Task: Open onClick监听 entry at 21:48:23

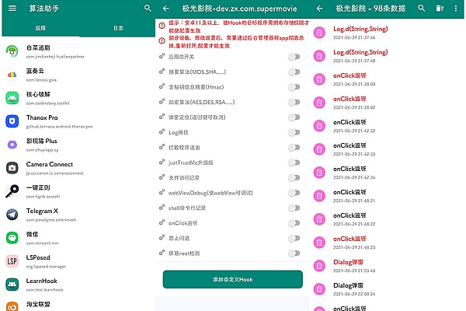Action: (x=349, y=239)
